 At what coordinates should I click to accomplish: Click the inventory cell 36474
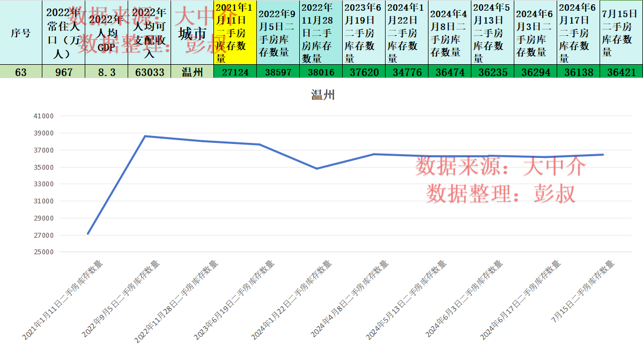449,72
